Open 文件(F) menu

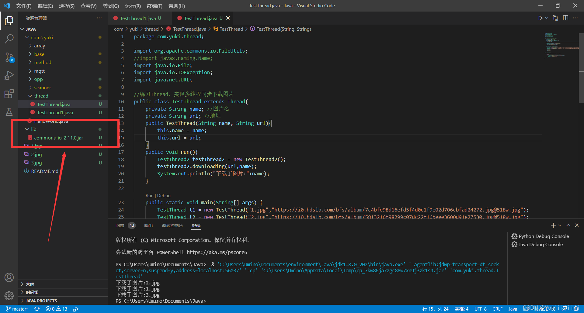[24, 6]
